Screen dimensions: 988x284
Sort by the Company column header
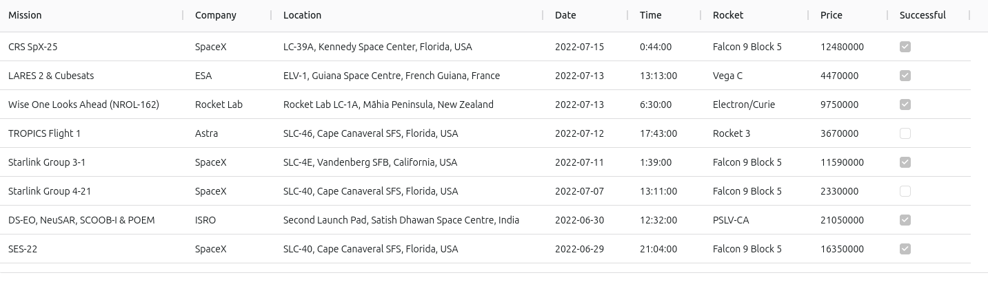pyautogui.click(x=215, y=15)
